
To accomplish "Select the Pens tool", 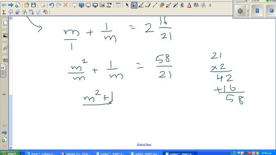I will [134, 5].
